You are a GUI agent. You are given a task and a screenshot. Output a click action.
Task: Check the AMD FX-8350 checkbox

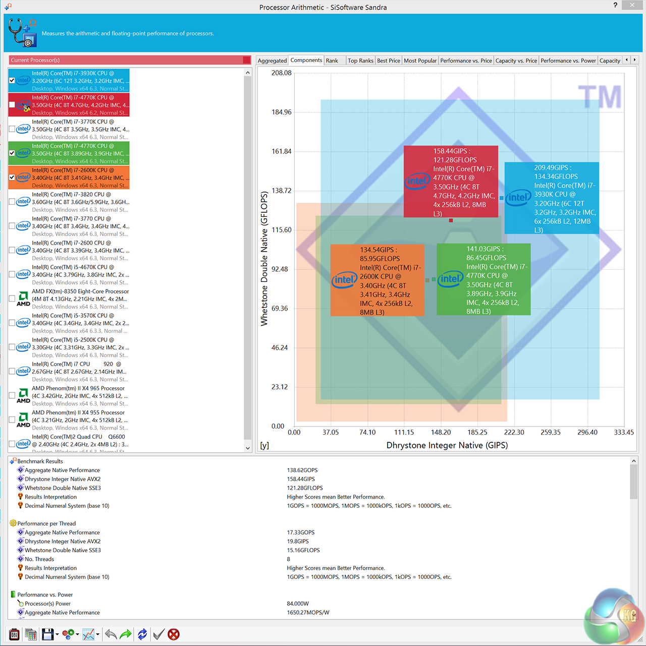click(12, 299)
